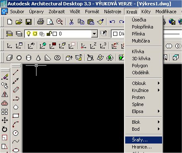Viewport: 182px width, 153px height.
Task: Copy to clipboard icon
Action: [81, 22]
